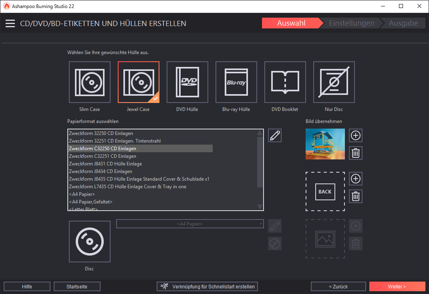Choose the DVD Hülle case icon
Image resolution: width=429 pixels, height=294 pixels.
tap(187, 82)
